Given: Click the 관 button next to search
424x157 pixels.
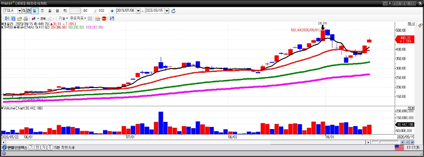Looking at the screenshot, I should [x=28, y=11].
